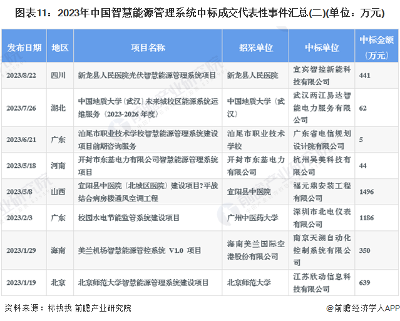
Task: Click project name 新龙县人民医院光伏智慧能源管理系统项目
Action: 147,76
